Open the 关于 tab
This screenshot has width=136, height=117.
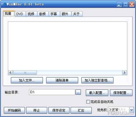coord(77,14)
